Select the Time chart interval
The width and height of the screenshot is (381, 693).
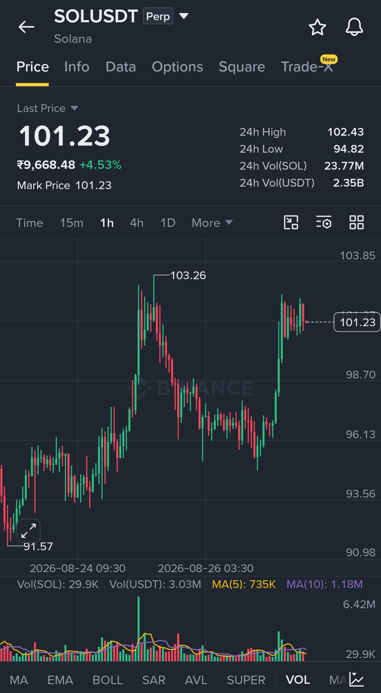click(x=30, y=223)
